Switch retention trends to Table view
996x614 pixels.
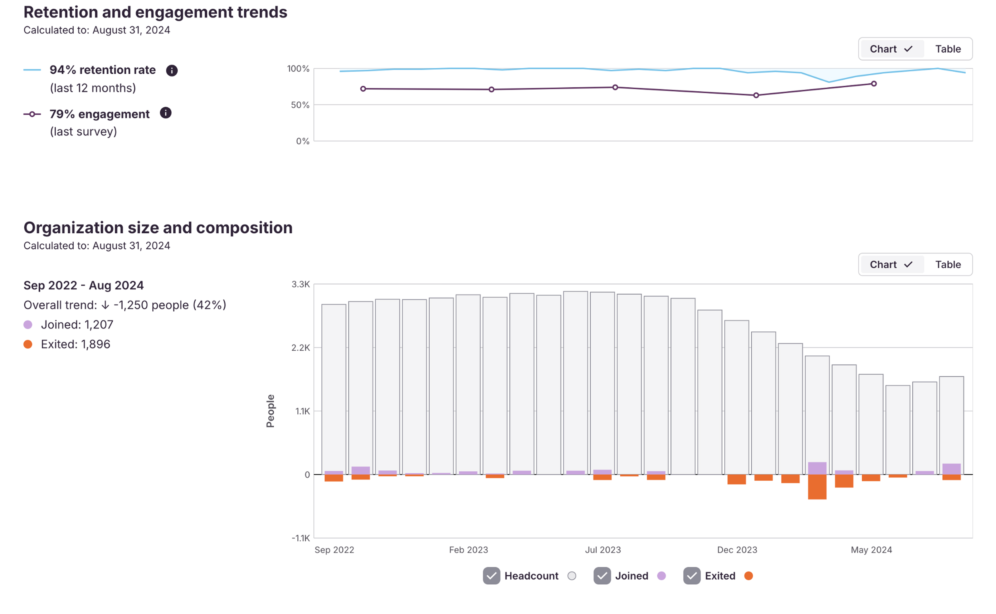point(948,49)
